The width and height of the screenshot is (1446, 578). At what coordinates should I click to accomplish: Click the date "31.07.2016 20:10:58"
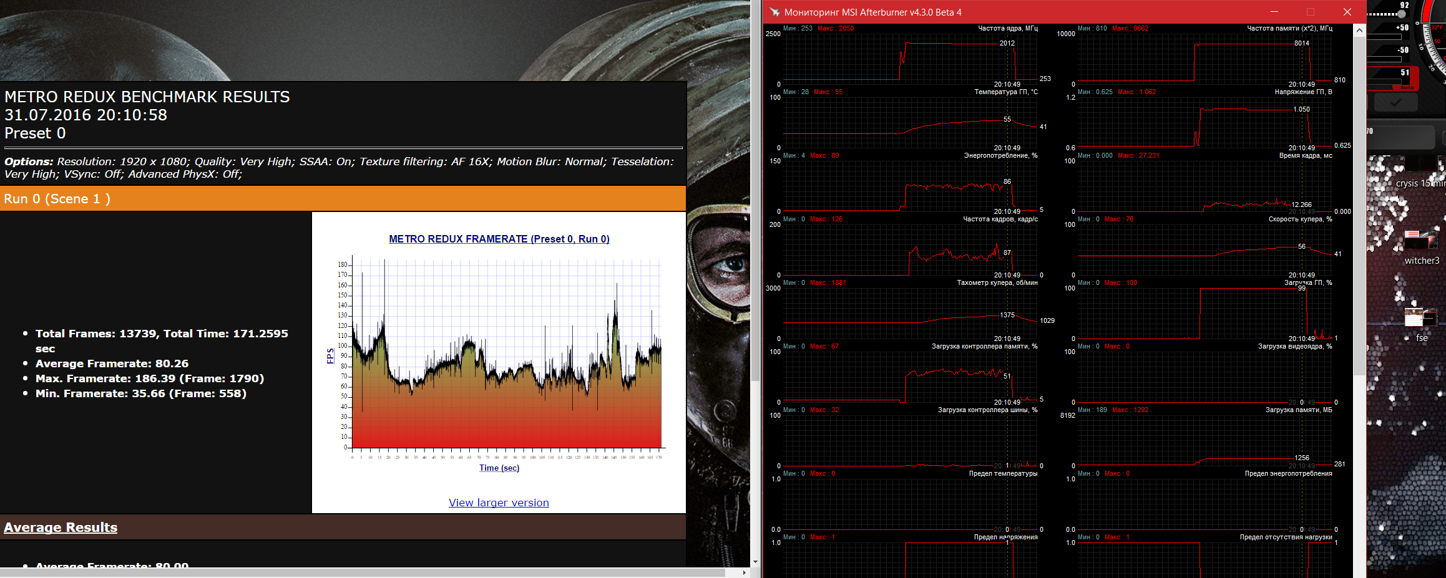point(85,115)
